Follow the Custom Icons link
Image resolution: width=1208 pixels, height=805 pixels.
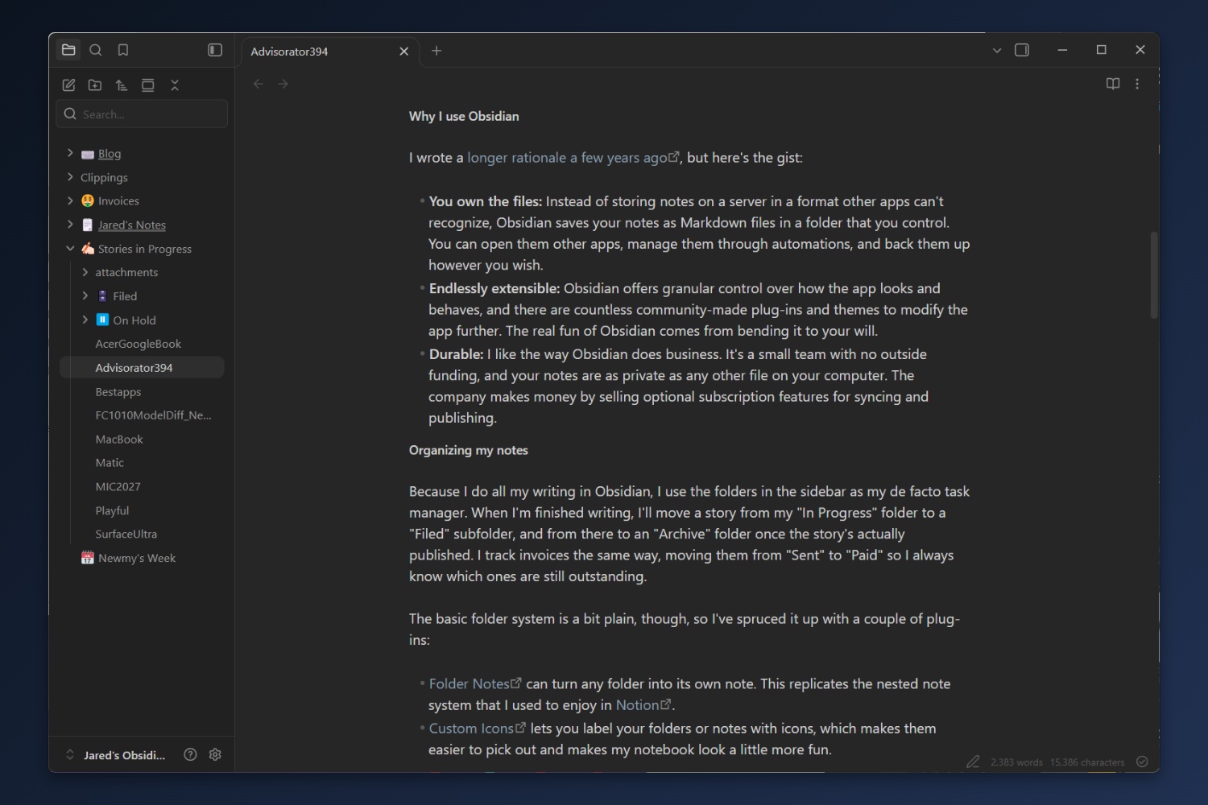pos(478,729)
